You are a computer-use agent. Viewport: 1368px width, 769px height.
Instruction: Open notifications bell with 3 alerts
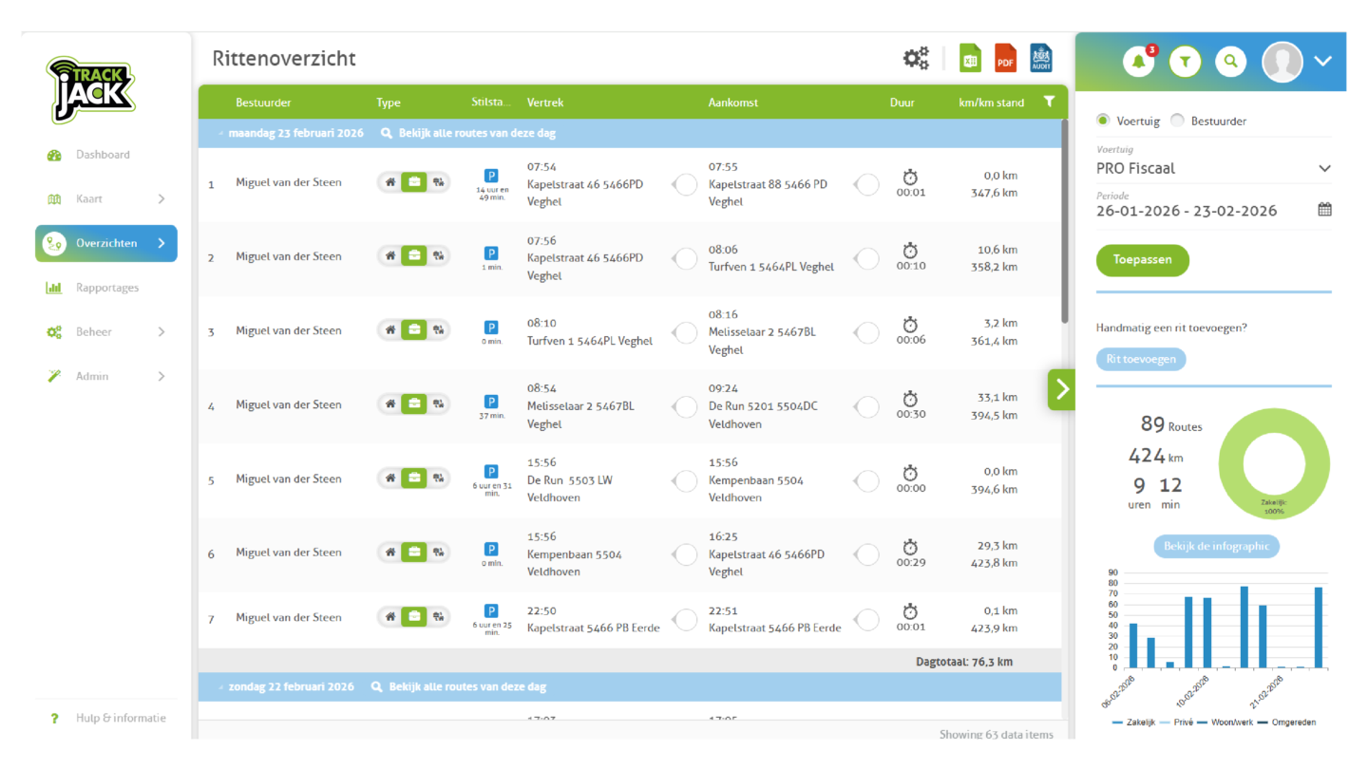[1138, 62]
